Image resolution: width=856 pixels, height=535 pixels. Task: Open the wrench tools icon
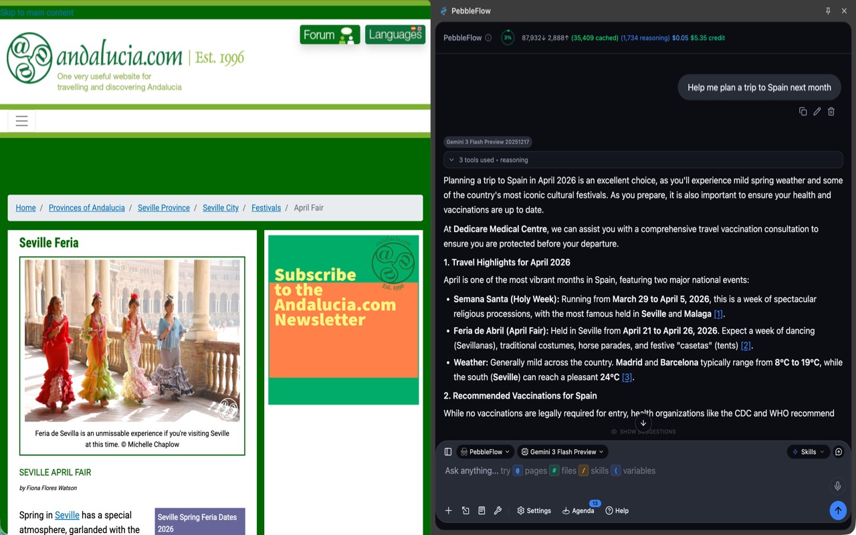tap(498, 511)
